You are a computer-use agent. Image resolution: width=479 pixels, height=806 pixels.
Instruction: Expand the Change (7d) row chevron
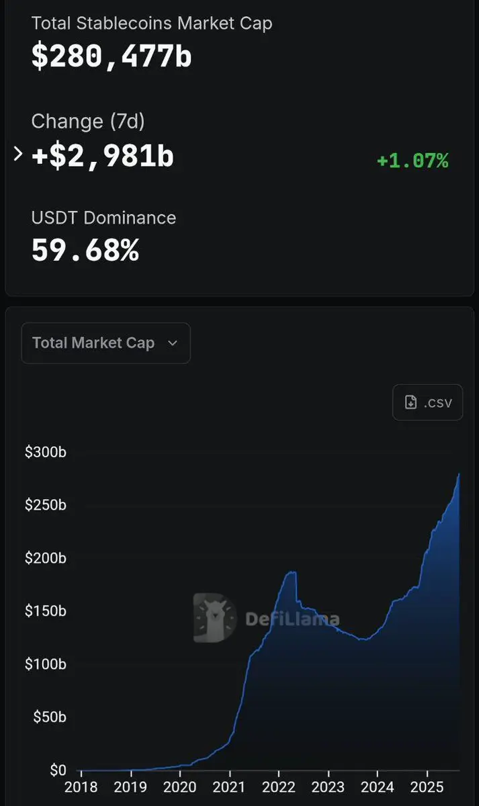point(18,154)
